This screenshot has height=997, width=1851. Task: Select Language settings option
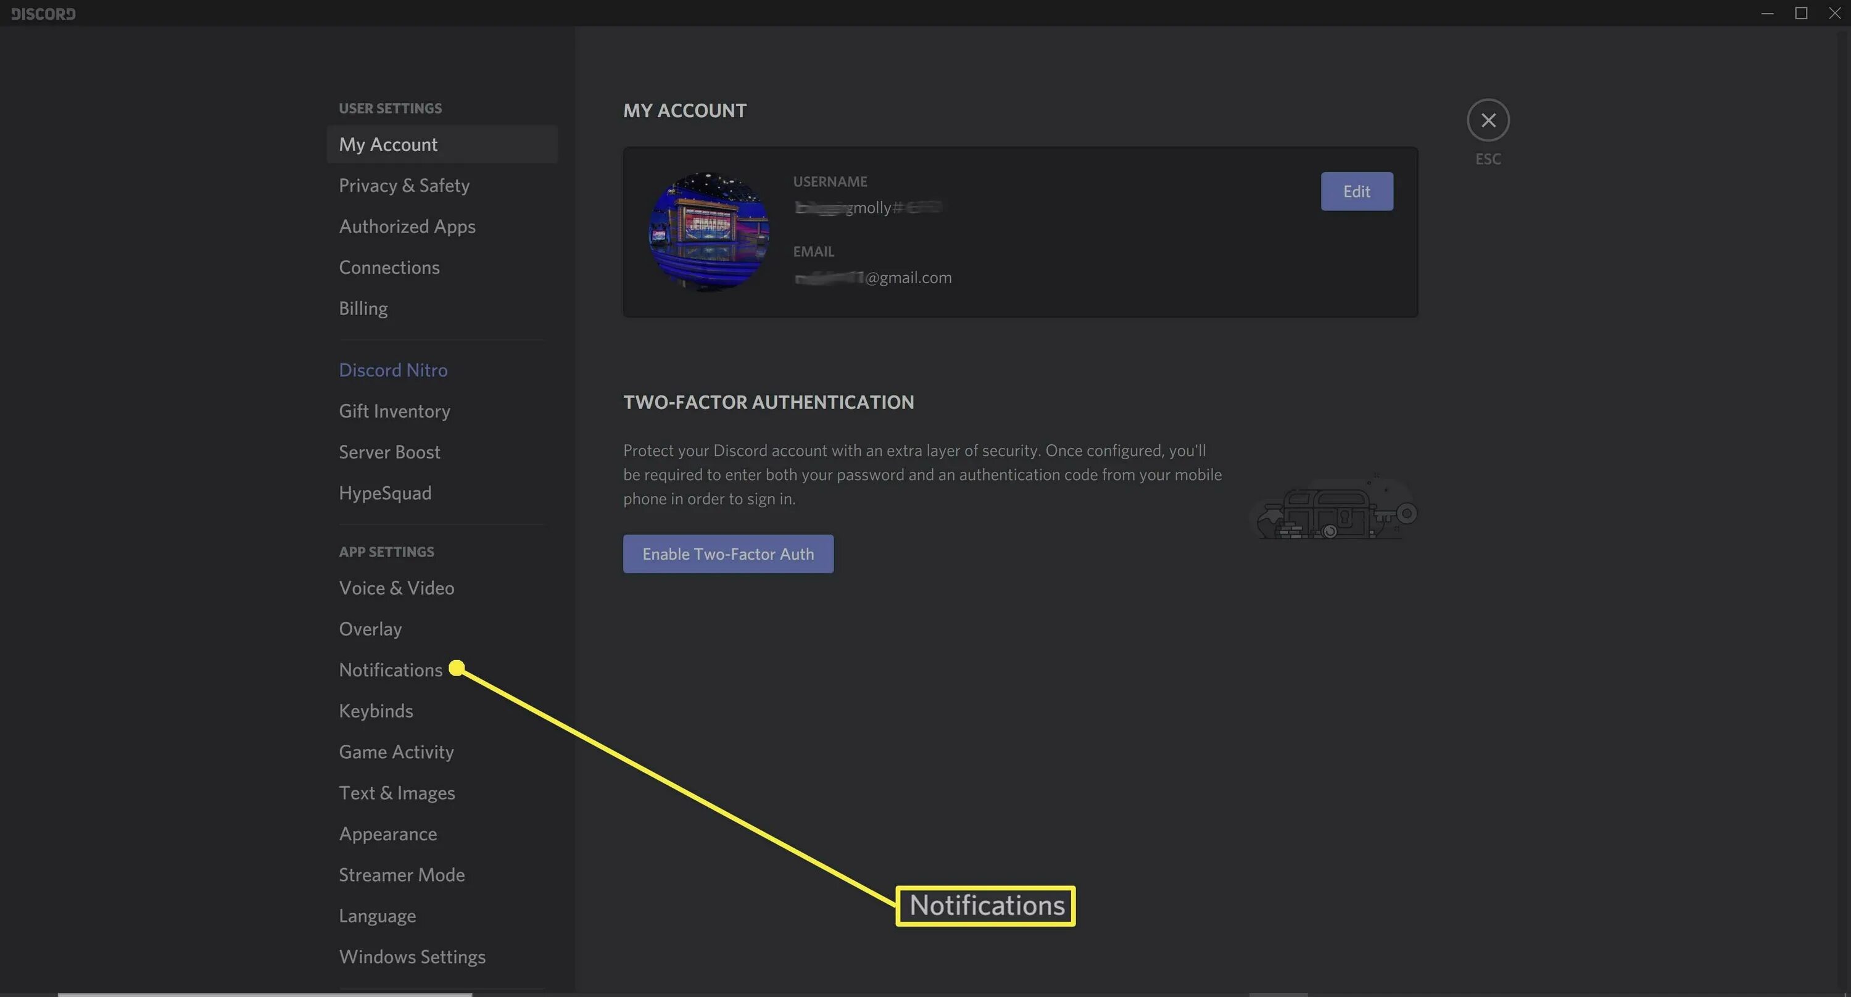click(377, 915)
